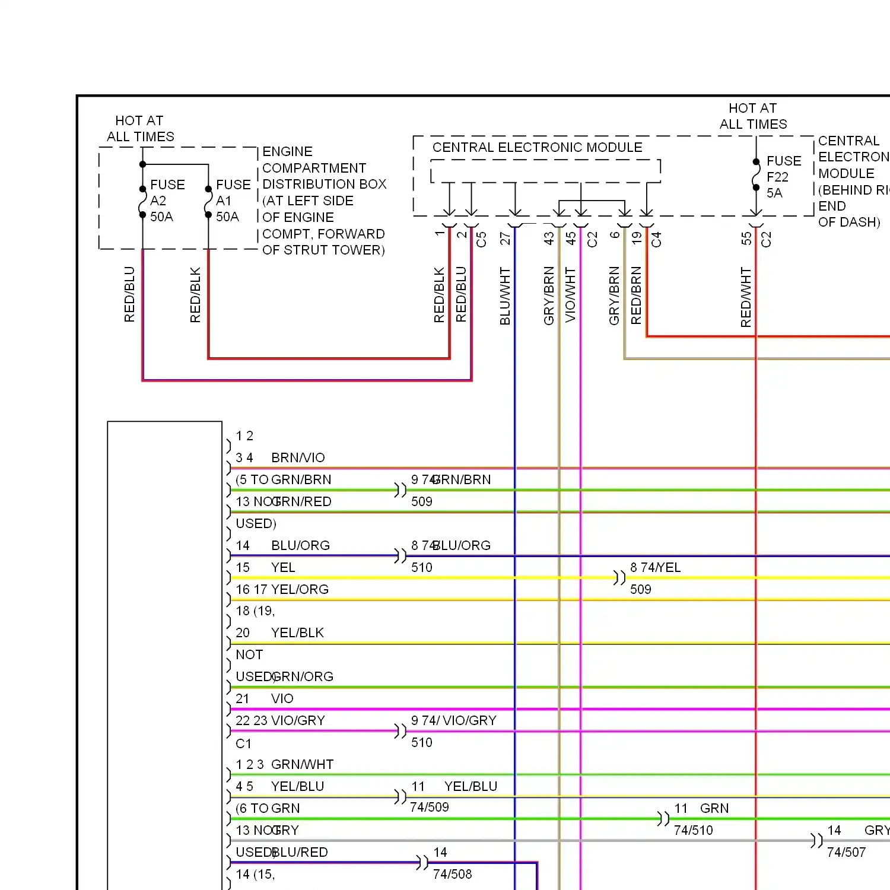The image size is (890, 890).
Task: Click the HOT AT ALL TIMES label above fuse F22
Action: (753, 116)
